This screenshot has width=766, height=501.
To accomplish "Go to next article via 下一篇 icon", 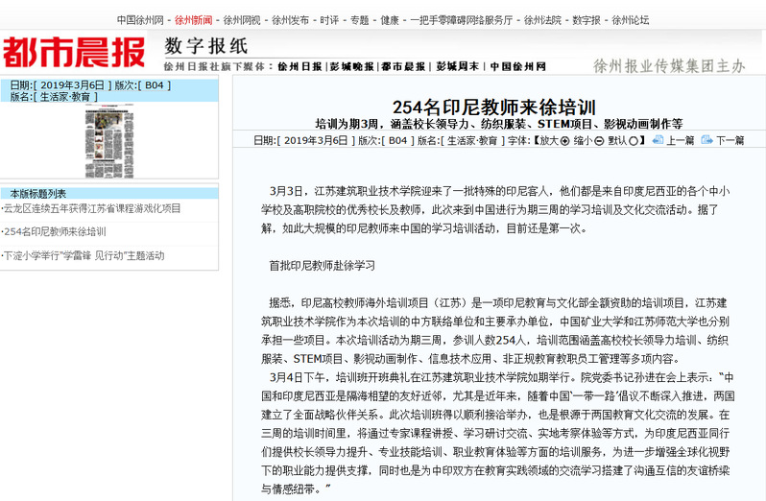I will [707, 140].
